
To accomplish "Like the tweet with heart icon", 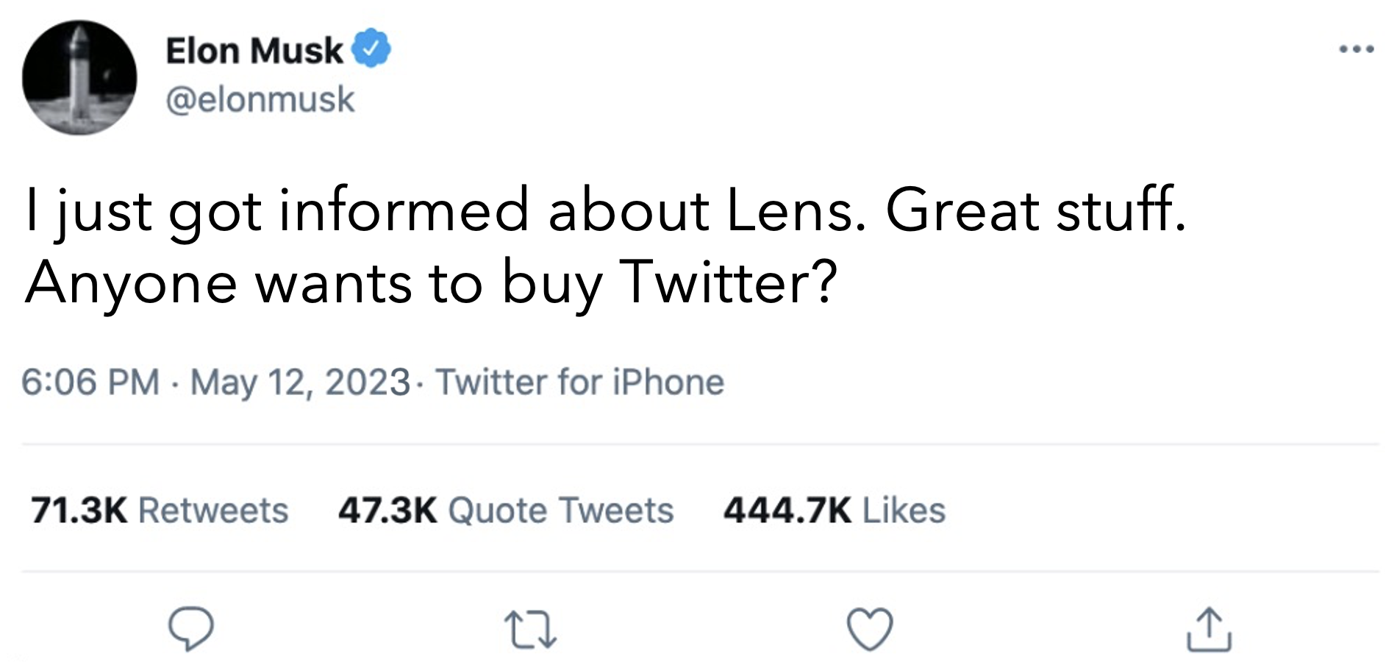I will [x=870, y=630].
